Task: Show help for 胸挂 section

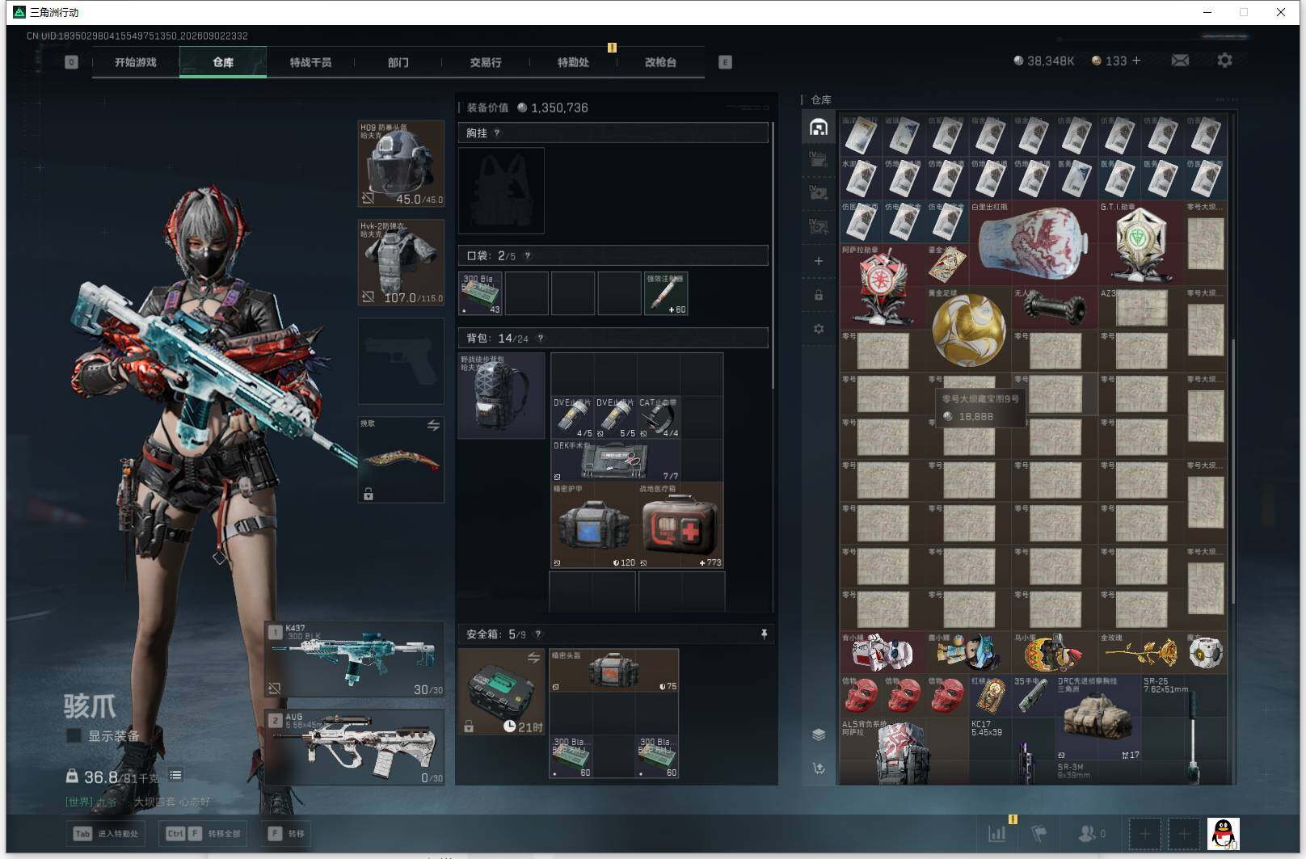Action: tap(497, 133)
